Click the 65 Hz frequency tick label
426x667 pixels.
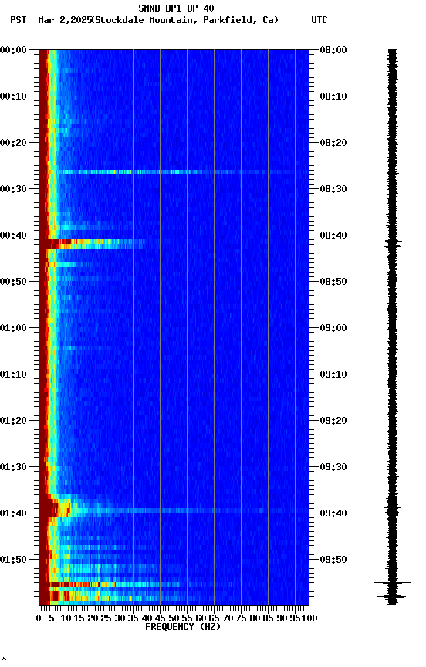pos(215,618)
